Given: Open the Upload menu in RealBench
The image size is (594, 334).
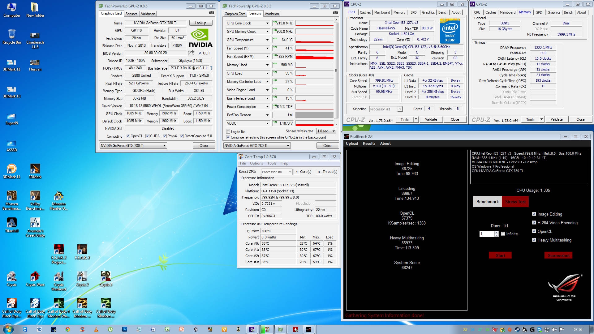Looking at the screenshot, I should tap(352, 143).
